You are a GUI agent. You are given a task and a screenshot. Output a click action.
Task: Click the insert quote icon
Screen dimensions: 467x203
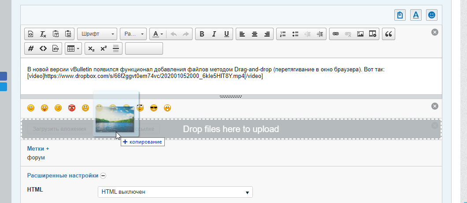[388, 34]
